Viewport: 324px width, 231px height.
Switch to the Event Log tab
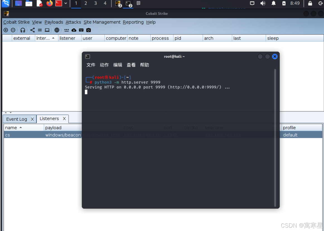16,119
